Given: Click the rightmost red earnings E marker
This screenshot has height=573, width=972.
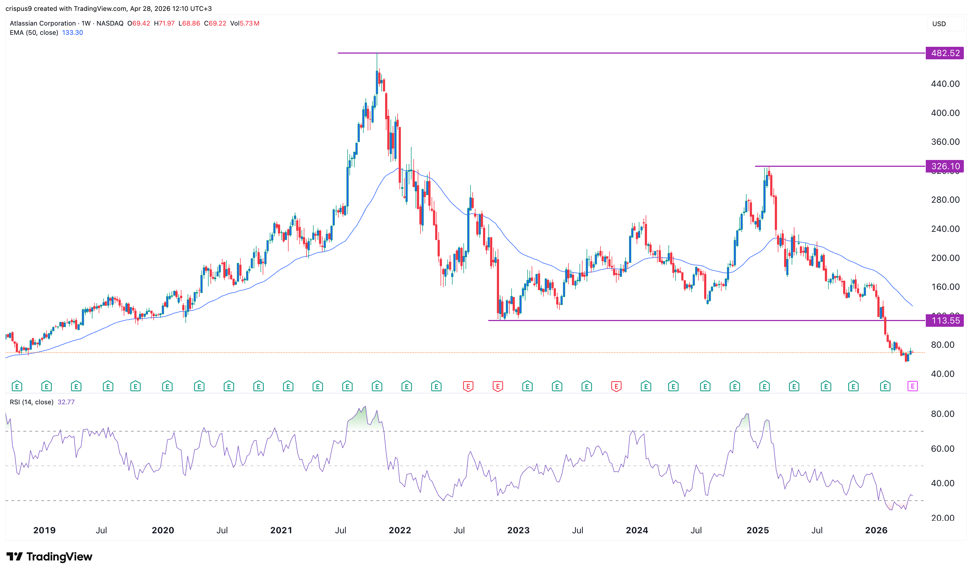Looking at the screenshot, I should [x=616, y=386].
